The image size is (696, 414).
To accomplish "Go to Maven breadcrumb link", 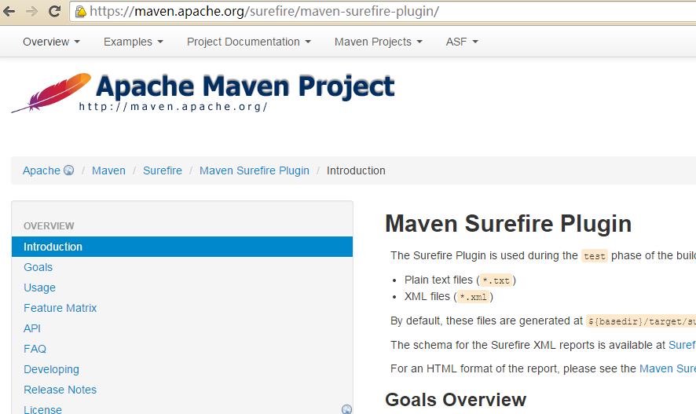I will (x=108, y=170).
